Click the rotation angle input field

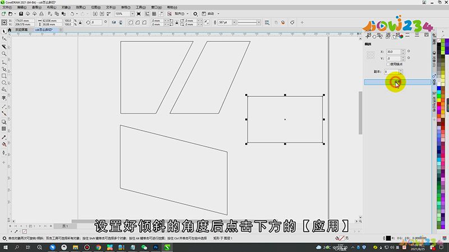(x=97, y=22)
